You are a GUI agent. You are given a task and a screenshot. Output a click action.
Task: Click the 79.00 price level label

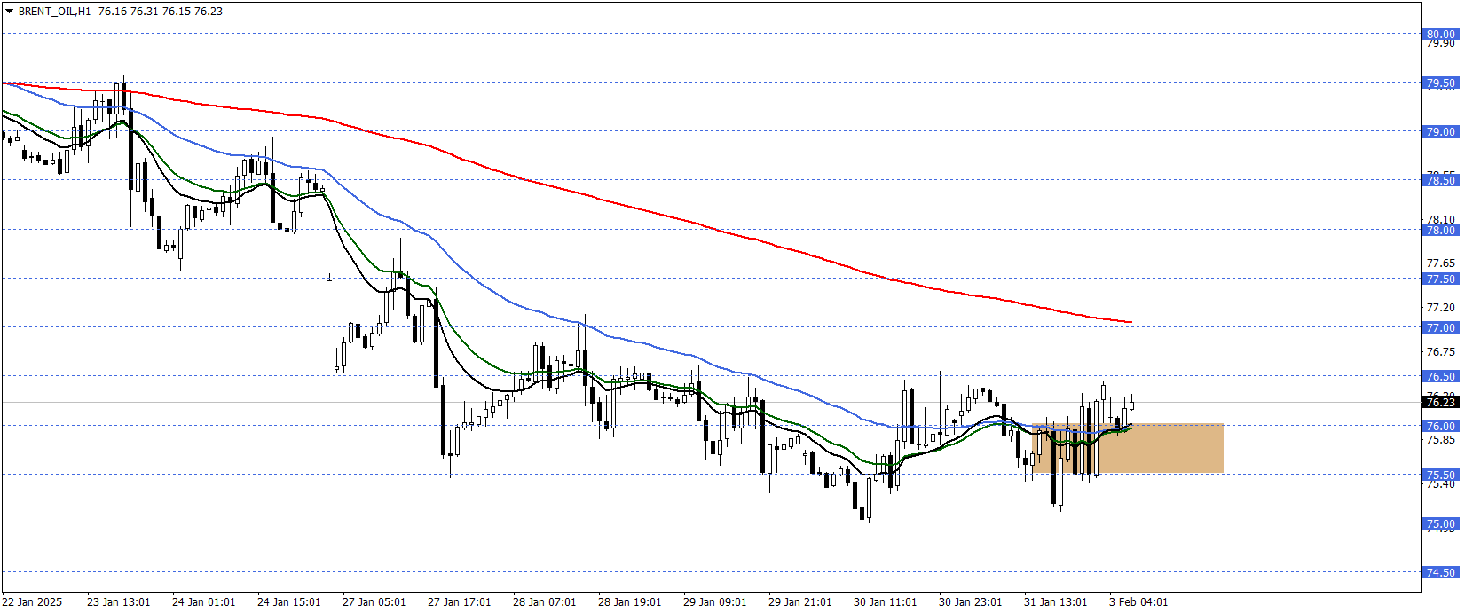tap(1440, 131)
